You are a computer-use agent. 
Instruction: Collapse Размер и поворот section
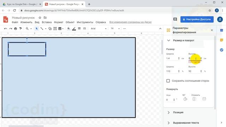(168, 41)
